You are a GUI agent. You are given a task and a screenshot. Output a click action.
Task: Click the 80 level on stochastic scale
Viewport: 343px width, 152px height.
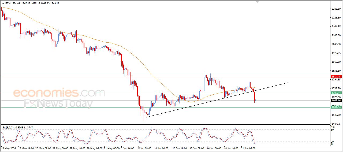click(x=333, y=130)
